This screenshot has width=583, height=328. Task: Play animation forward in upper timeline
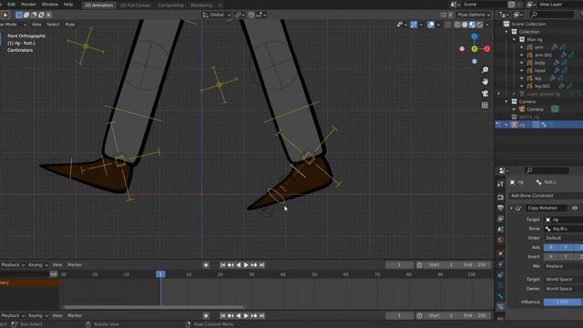246,265
